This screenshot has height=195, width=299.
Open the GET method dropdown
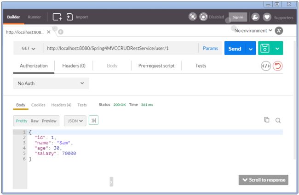[x=29, y=48]
